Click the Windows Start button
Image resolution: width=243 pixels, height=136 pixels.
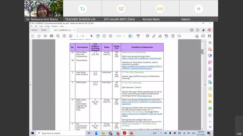[x=33, y=133]
